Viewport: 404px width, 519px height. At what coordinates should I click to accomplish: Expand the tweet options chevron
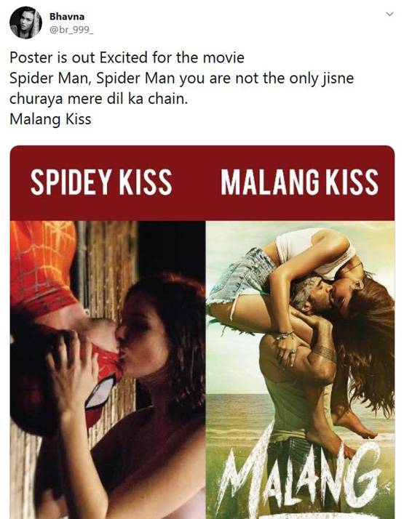coord(389,15)
